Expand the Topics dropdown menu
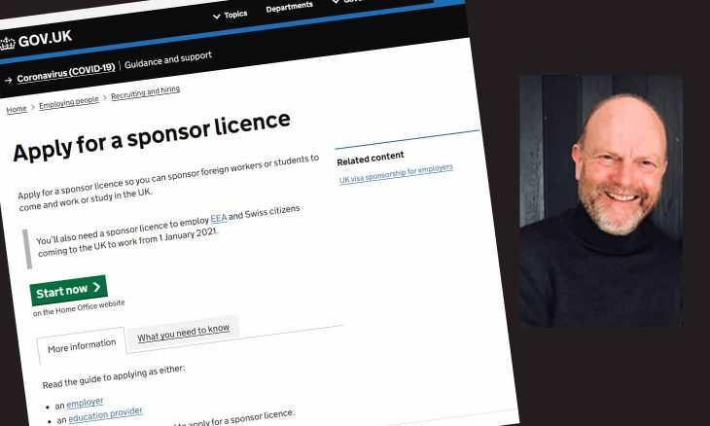This screenshot has height=426, width=710. (231, 15)
